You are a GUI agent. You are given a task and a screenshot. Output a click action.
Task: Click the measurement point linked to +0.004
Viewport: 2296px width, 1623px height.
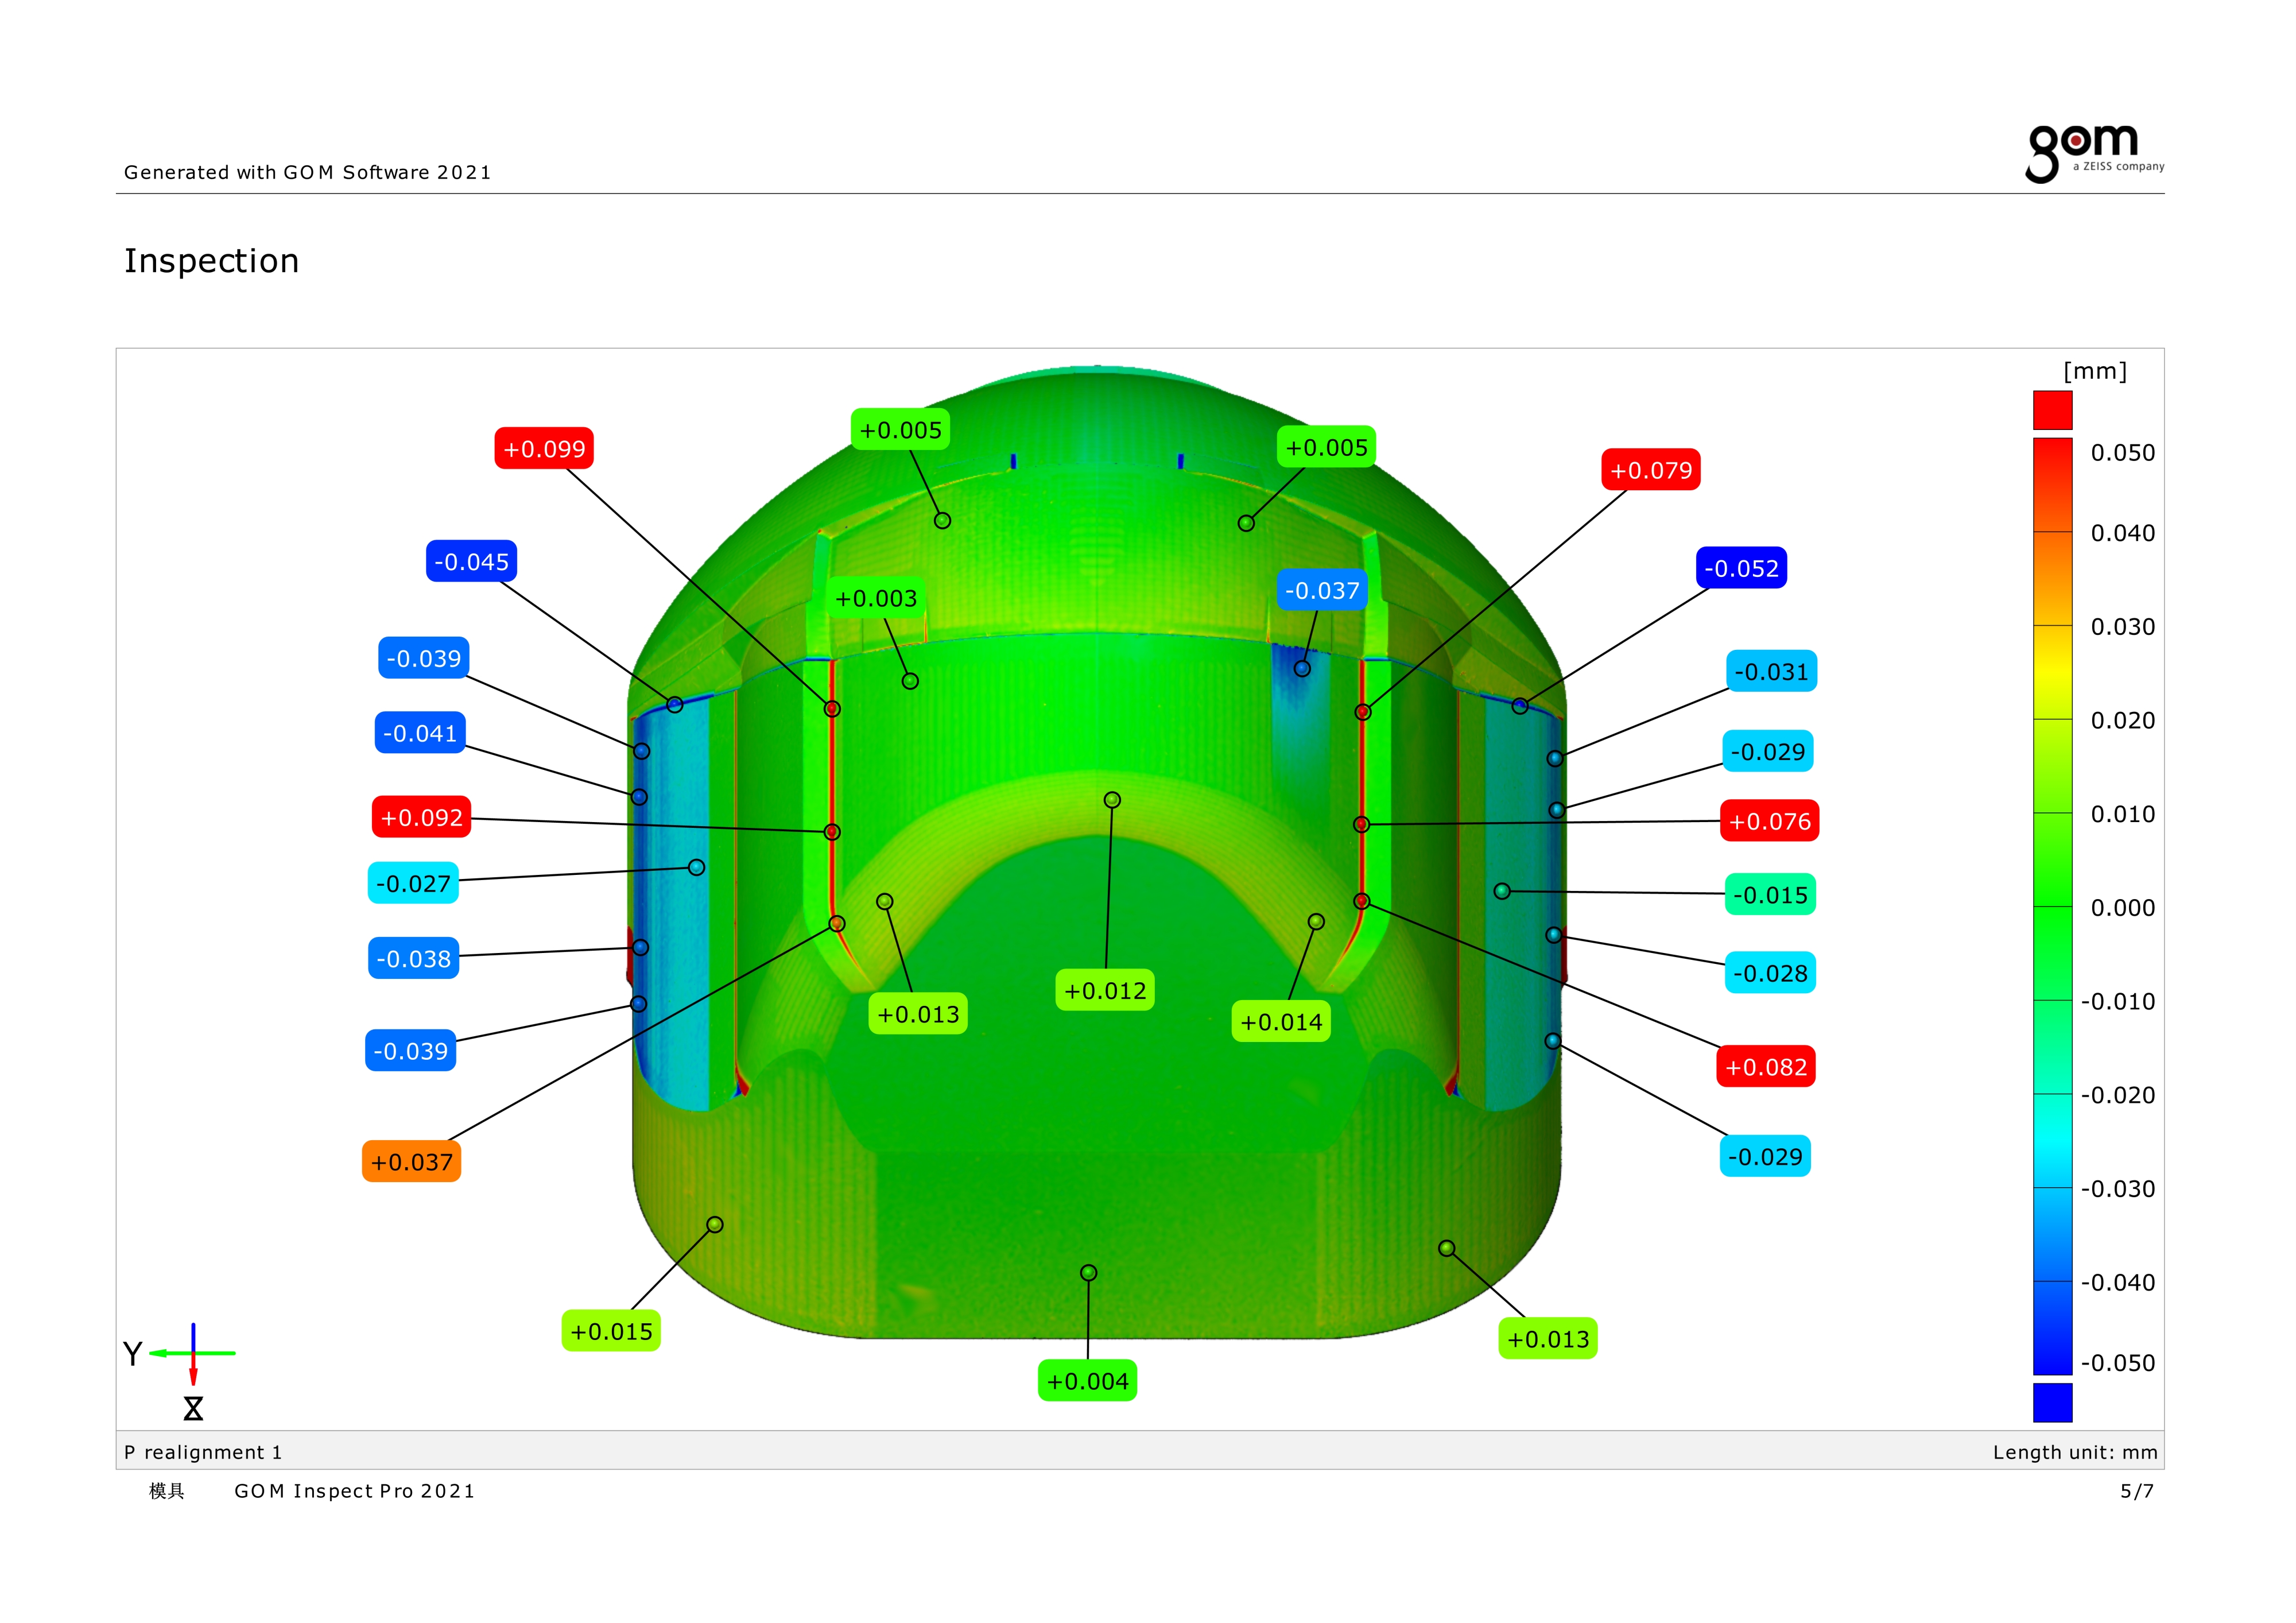[x=1089, y=1273]
